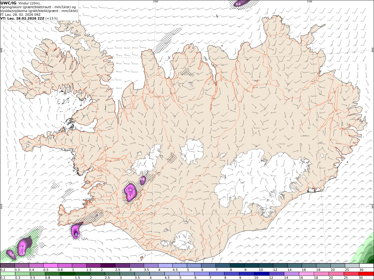Click the initial time line 'IT: Lau. 28. 02. 2026 09Z'
Image resolution: width=374 pixels, height=280 pixels.
[x=20, y=15]
